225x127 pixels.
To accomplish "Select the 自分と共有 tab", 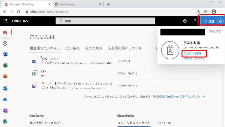I will tap(94, 48).
